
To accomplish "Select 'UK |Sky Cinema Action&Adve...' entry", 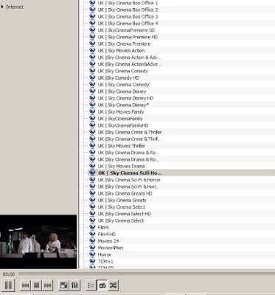I will [x=130, y=64].
